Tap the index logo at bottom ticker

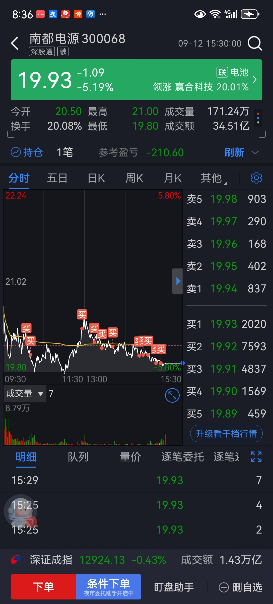[16, 560]
